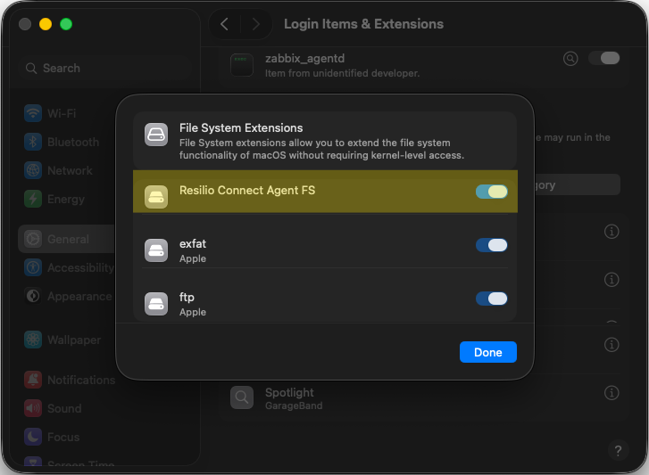
Task: Toggle the zabbix_agentd login item switch
Action: pyautogui.click(x=603, y=58)
